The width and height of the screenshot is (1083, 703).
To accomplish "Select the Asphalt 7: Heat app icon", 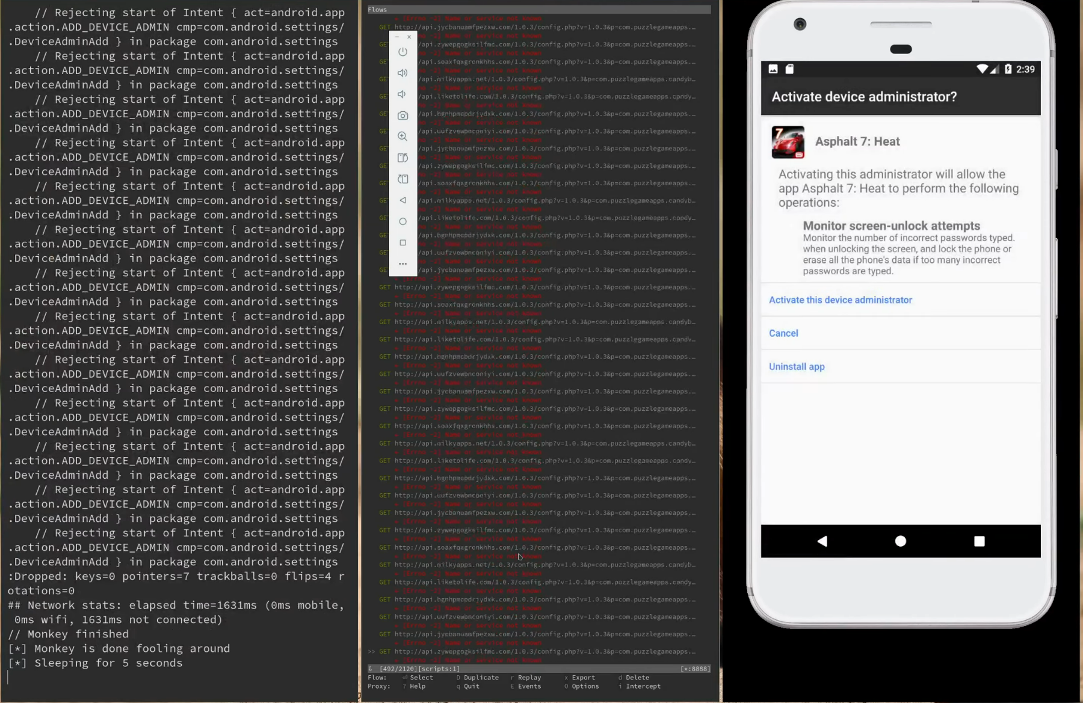I will [x=788, y=142].
